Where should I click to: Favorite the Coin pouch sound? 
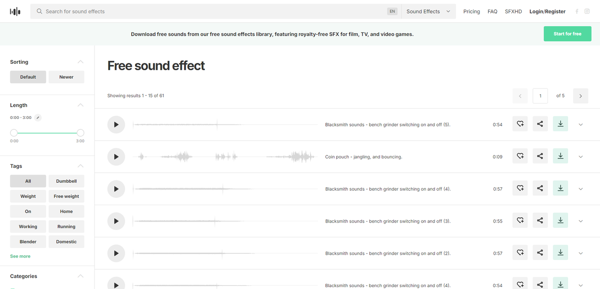(520, 156)
